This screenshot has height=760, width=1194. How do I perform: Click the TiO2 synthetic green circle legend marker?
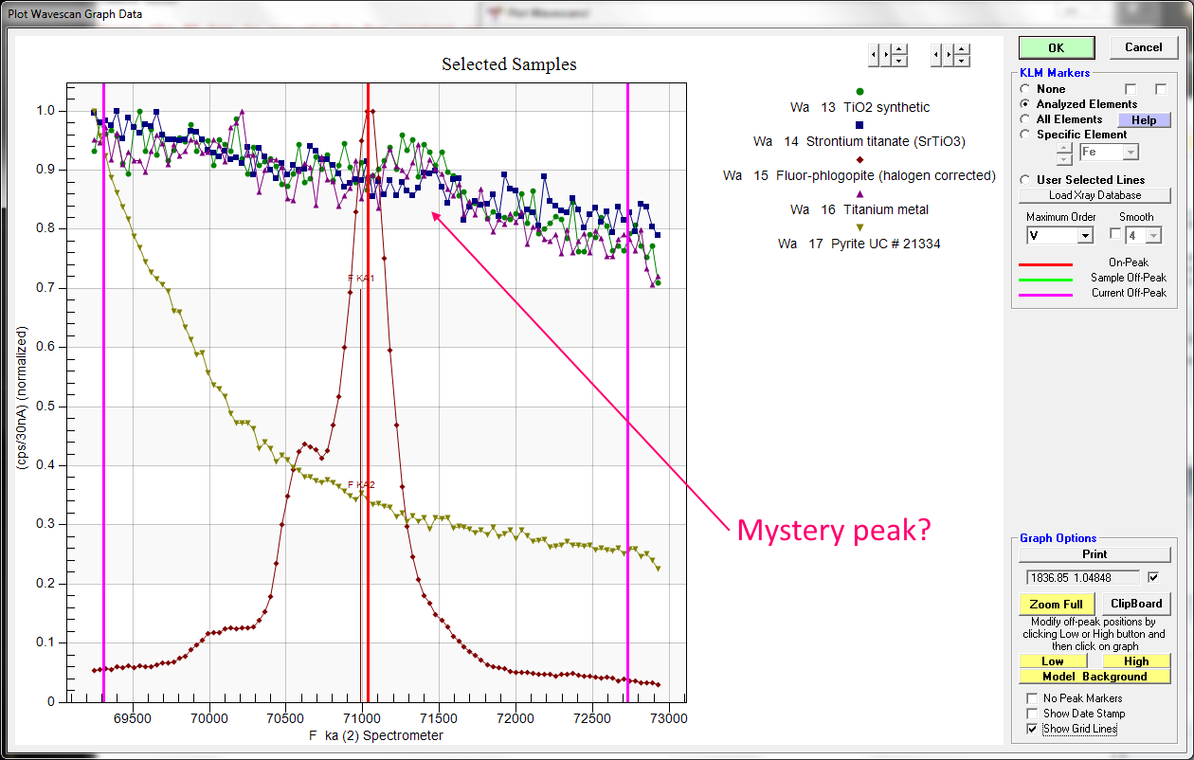pyautogui.click(x=859, y=91)
